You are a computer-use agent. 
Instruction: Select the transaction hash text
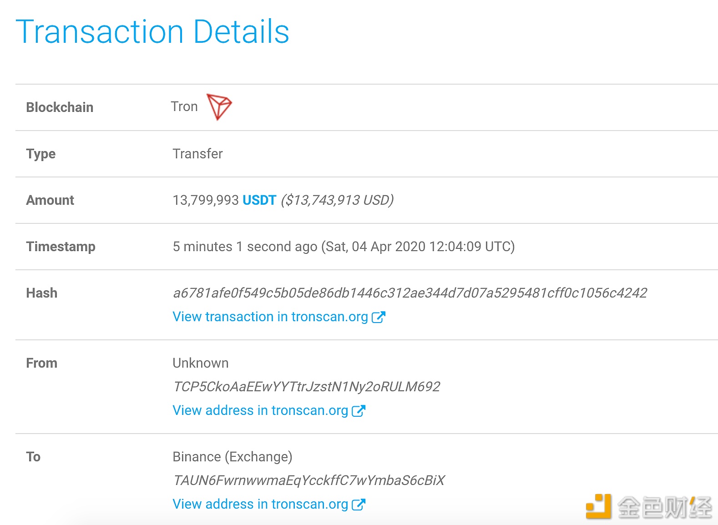(x=410, y=293)
